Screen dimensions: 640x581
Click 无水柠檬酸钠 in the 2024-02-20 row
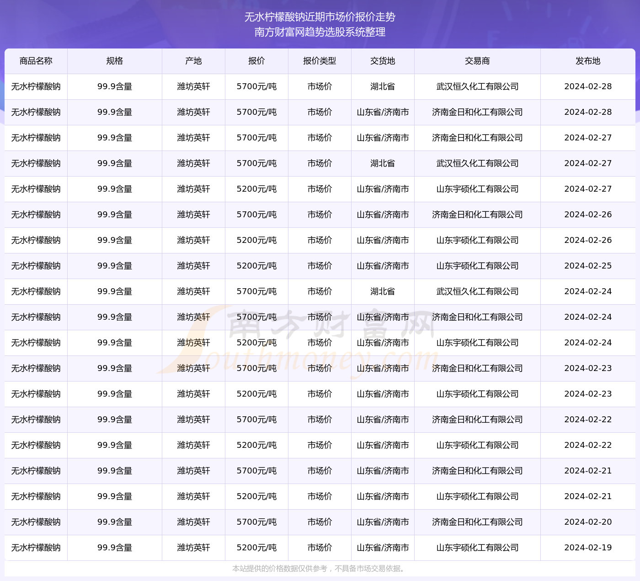36,522
